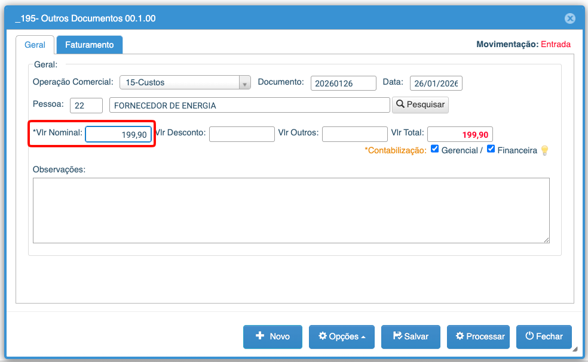Click the Vlr Desconto input field
Viewport: 588px width, 362px height.
[x=241, y=134]
